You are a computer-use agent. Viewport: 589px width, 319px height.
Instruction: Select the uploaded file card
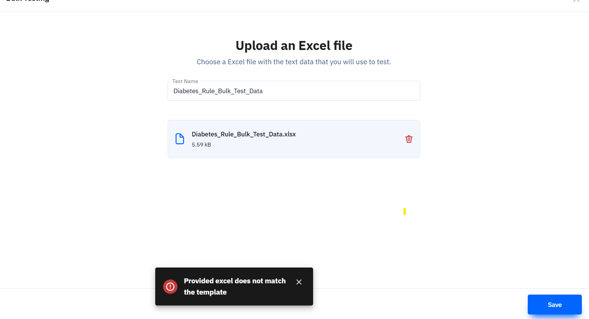294,139
